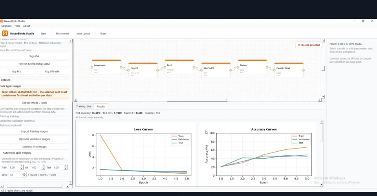
Task: Increase the Test weight with the up arrow
Action: pos(66,166)
